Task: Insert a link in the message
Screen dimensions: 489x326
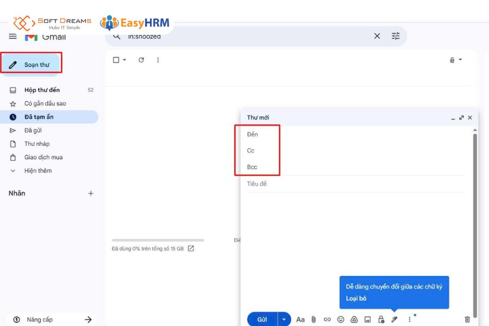Action: tap(327, 319)
